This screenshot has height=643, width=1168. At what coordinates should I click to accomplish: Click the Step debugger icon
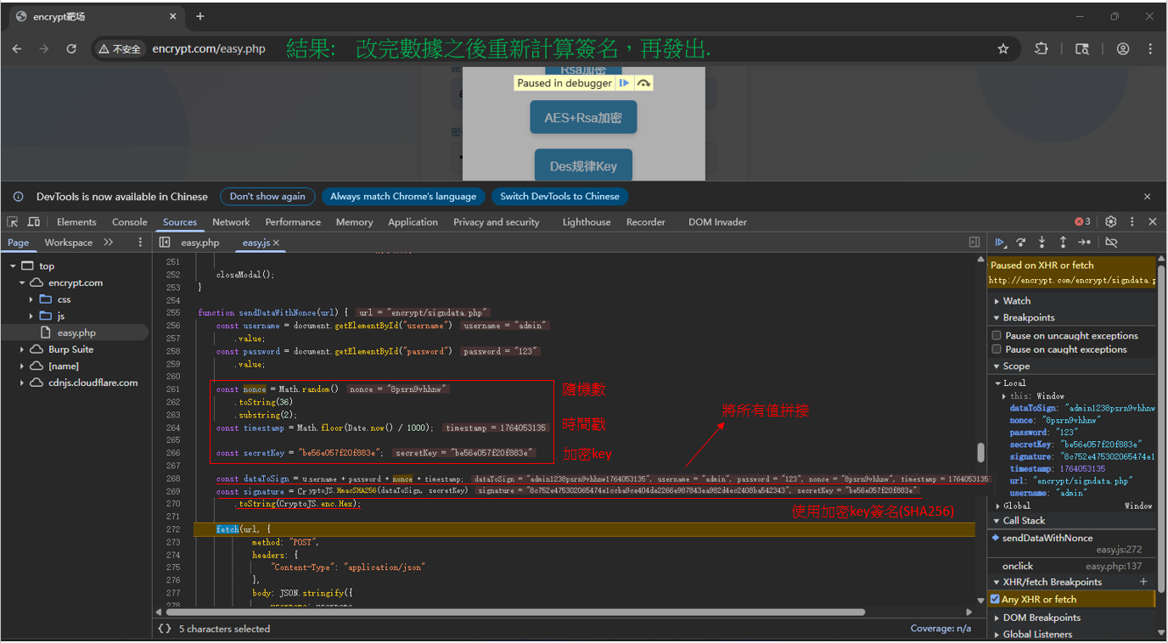tap(1084, 242)
